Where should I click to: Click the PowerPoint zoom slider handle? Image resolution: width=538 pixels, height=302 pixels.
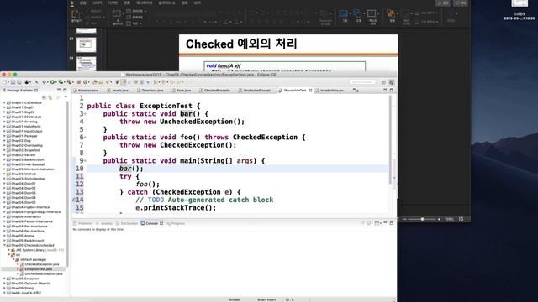click(x=422, y=219)
